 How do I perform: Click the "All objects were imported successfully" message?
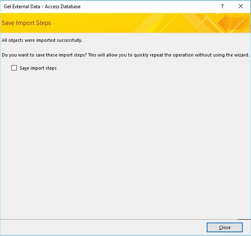coord(42,41)
